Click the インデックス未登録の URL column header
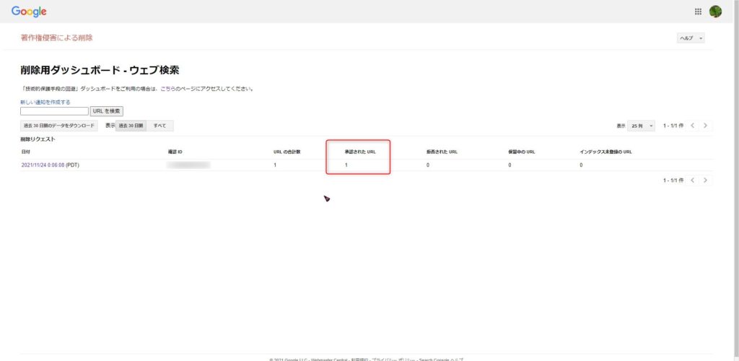Screen dimensions: 739x361 (x=605, y=152)
